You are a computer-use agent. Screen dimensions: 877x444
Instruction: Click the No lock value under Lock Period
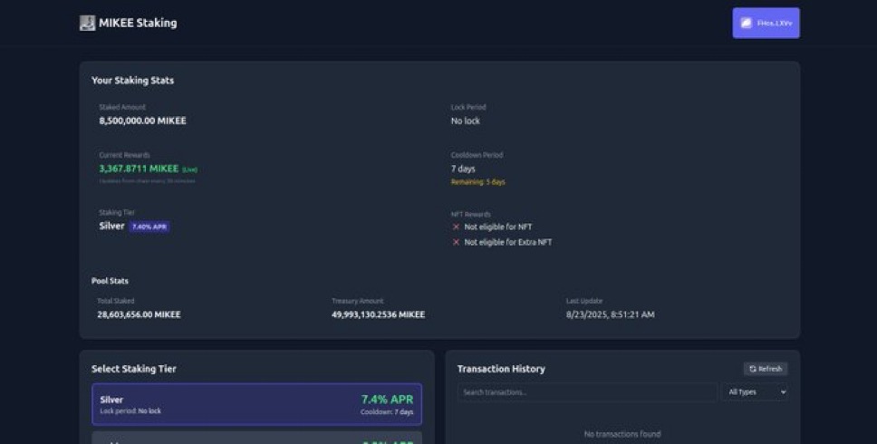466,121
